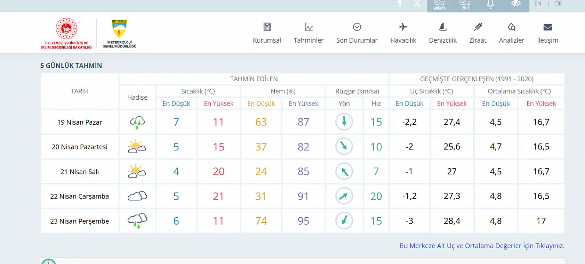
Task: Click highest humidity 91 for 22 Nisan Çarşamba
Action: click(303, 196)
